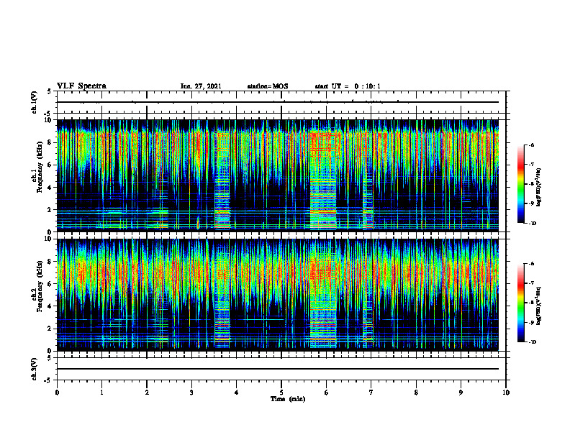The height and width of the screenshot is (440, 570).
Task: Click time axis tick label "3"
Action: (191, 393)
